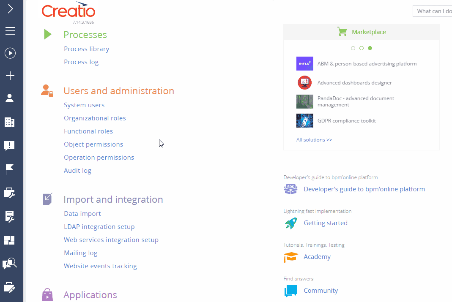
Task: Select the third filled Marketplace carousel dot
Action: 370,48
